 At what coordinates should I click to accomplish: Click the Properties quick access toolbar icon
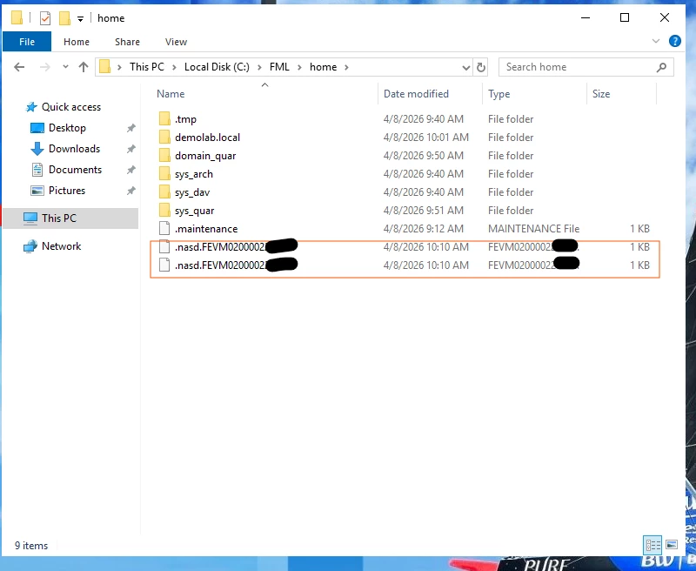(x=45, y=18)
